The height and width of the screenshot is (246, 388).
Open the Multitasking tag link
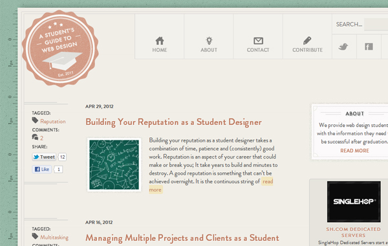point(54,238)
